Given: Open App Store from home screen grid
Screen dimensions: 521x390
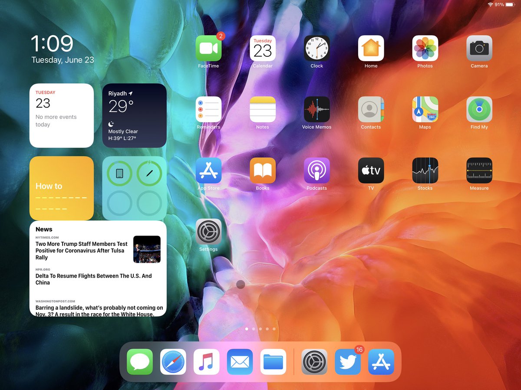Looking at the screenshot, I should 208,170.
